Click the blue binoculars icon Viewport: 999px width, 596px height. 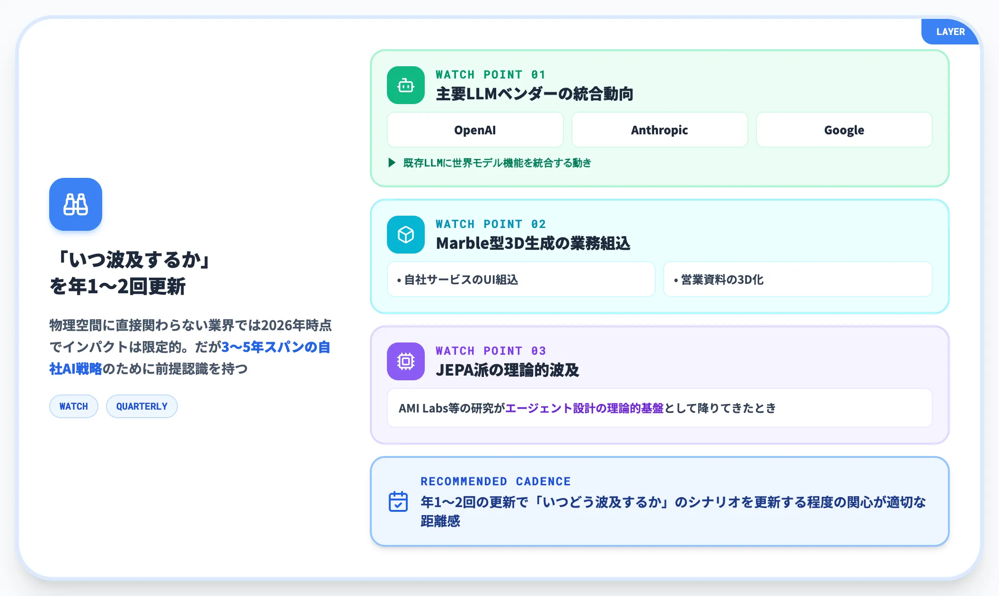[76, 204]
